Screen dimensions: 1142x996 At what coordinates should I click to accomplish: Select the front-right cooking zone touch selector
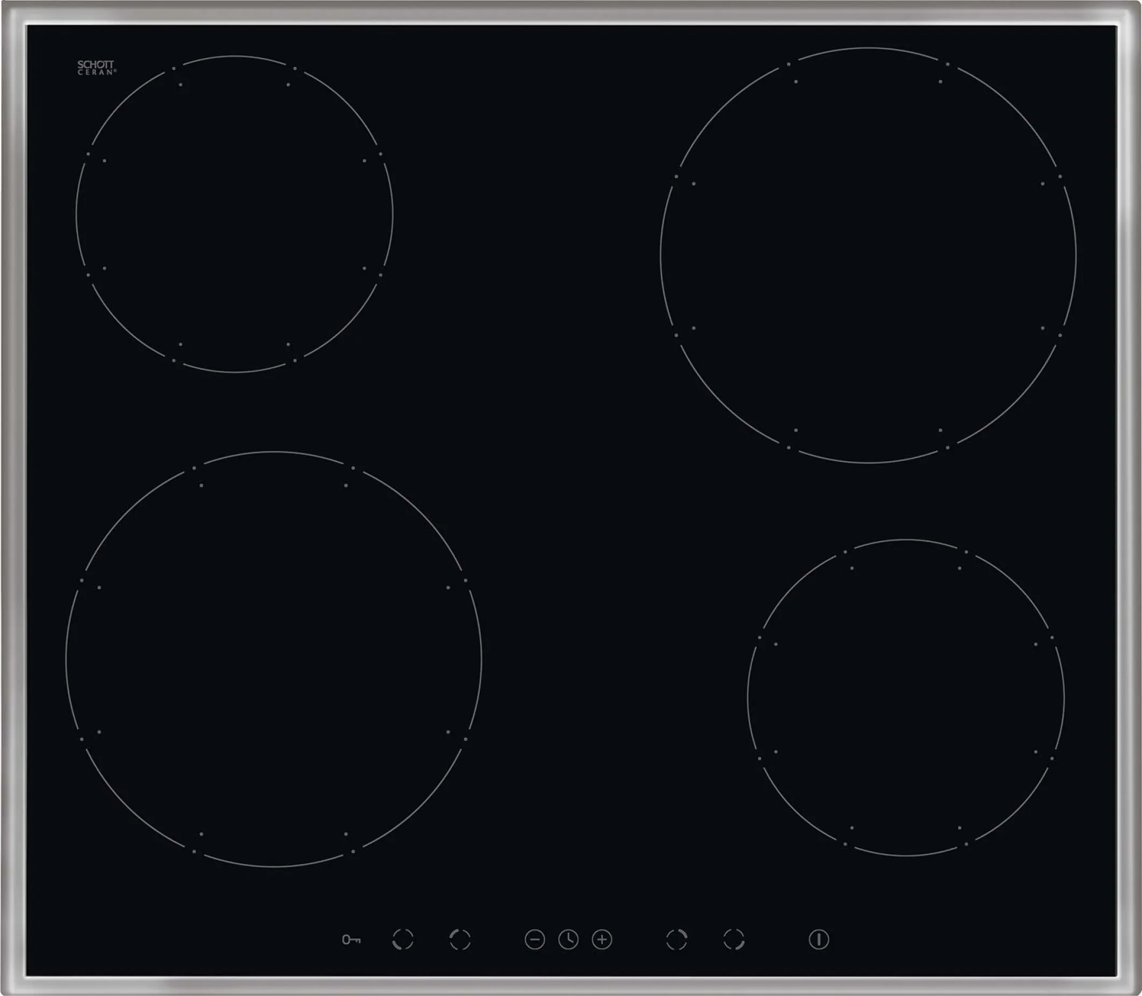(734, 939)
